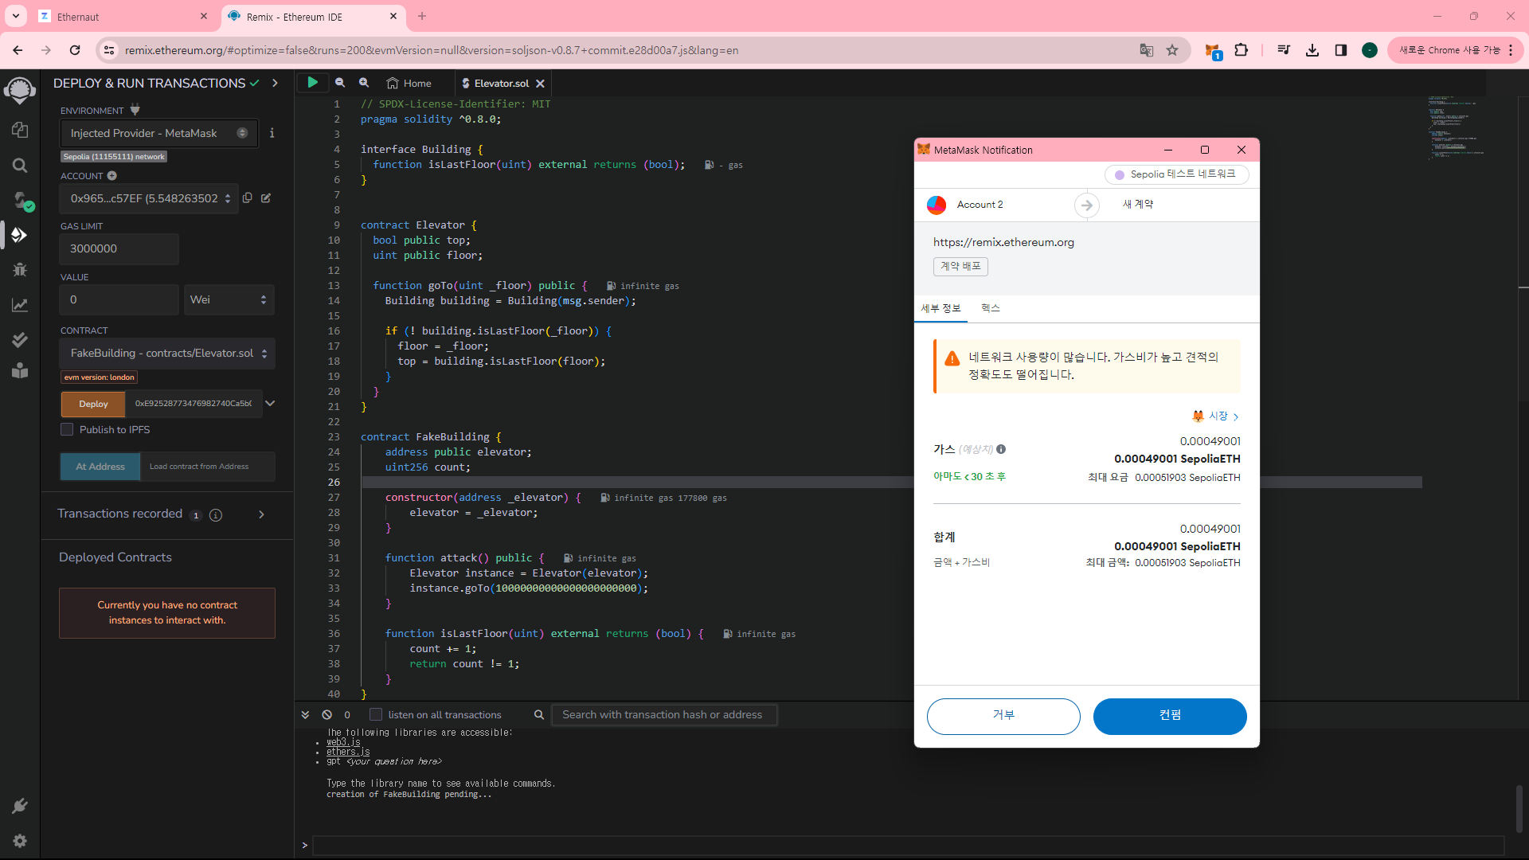Image resolution: width=1529 pixels, height=860 pixels.
Task: Open the Debugger bug icon in sidebar
Action: (x=20, y=270)
